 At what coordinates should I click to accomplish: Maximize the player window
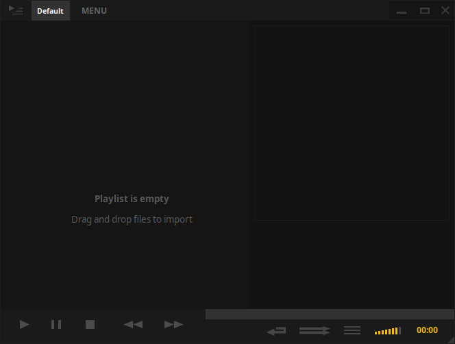point(425,11)
